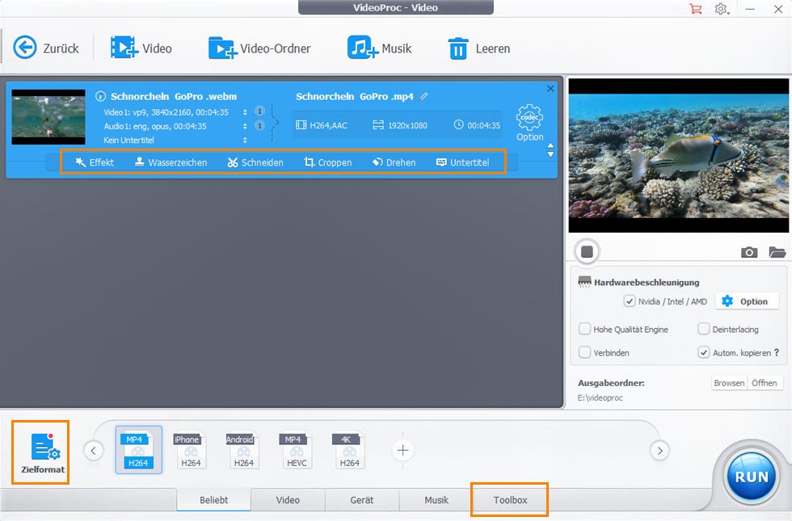Open the Audio1 track selector dropdown
Image resolution: width=792 pixels, height=521 pixels.
click(245, 126)
